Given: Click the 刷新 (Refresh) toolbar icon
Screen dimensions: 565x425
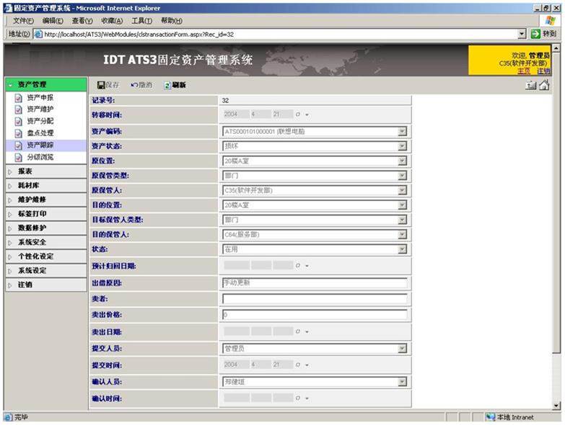Looking at the screenshot, I should [174, 85].
